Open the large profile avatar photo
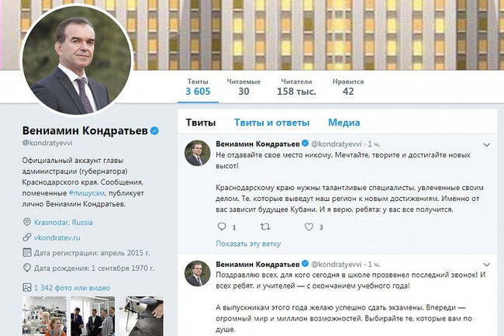The width and height of the screenshot is (504, 336). 77,60
